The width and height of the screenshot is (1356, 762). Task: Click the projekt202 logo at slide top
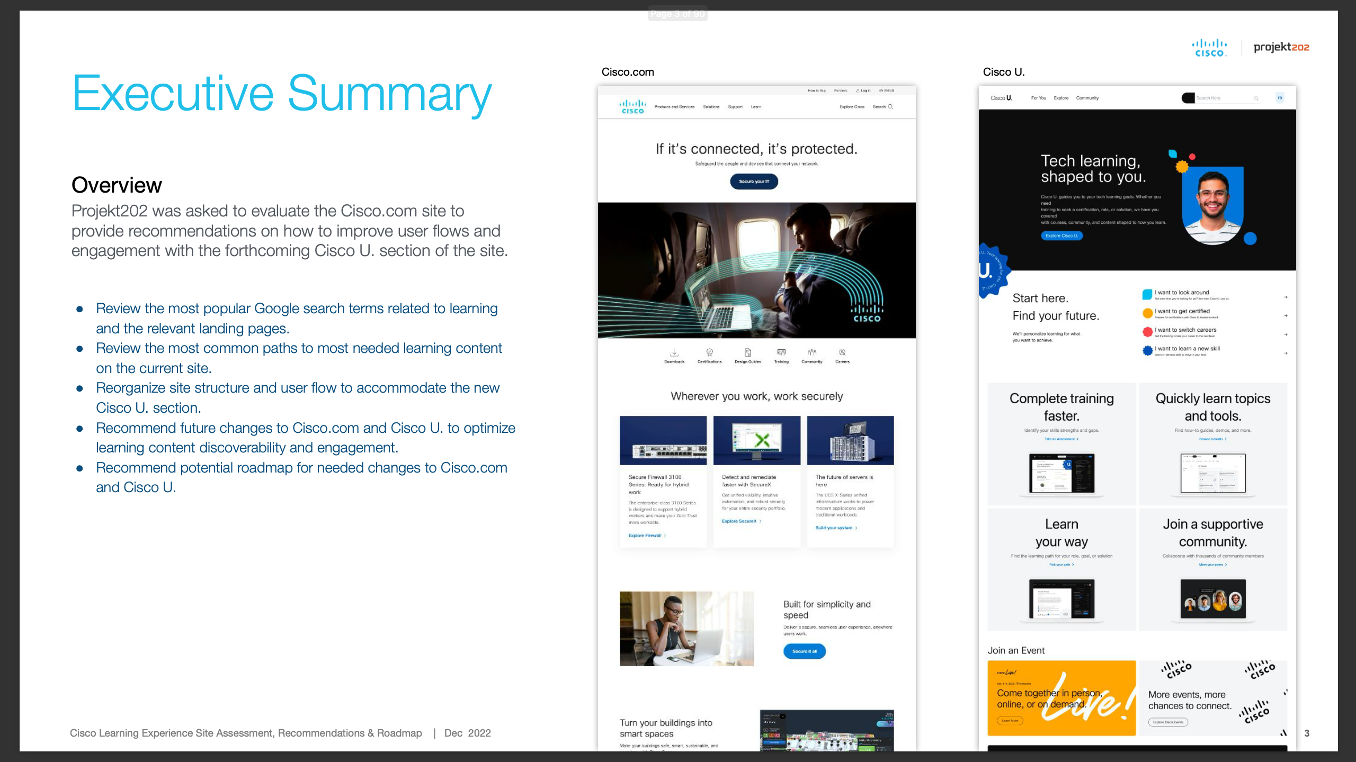click(1281, 47)
